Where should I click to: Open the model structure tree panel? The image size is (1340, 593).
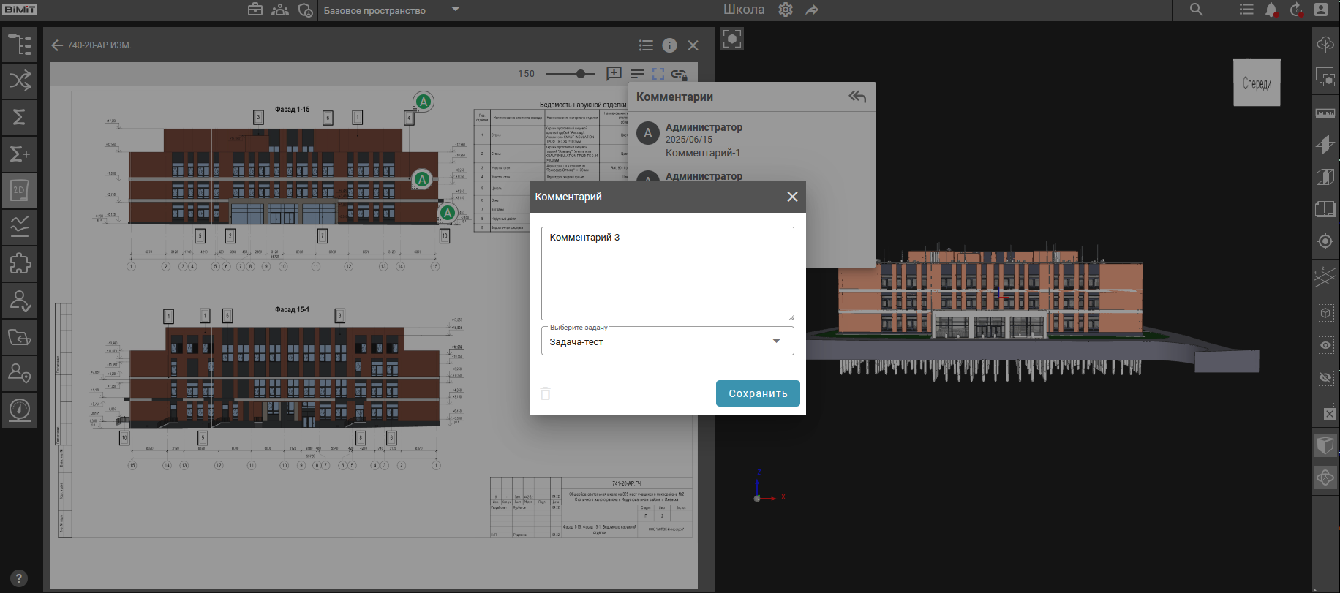[20, 45]
